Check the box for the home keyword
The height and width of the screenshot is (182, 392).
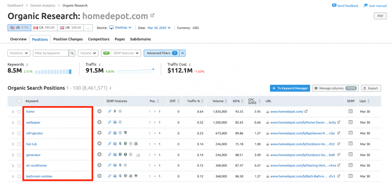coord(19,112)
